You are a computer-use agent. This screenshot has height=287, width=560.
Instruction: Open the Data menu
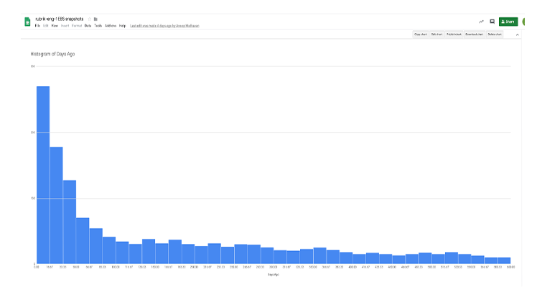click(88, 26)
